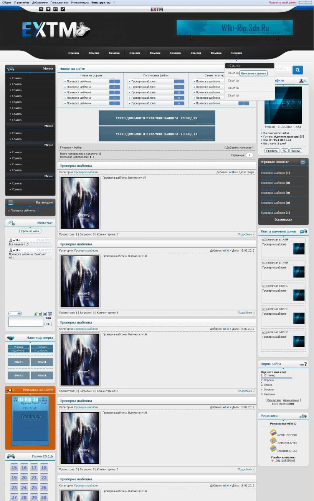Image resolution: width=314 pixels, height=501 pixels.
Task: Click the star bookmark icon in the header
Action: (48, 9)
